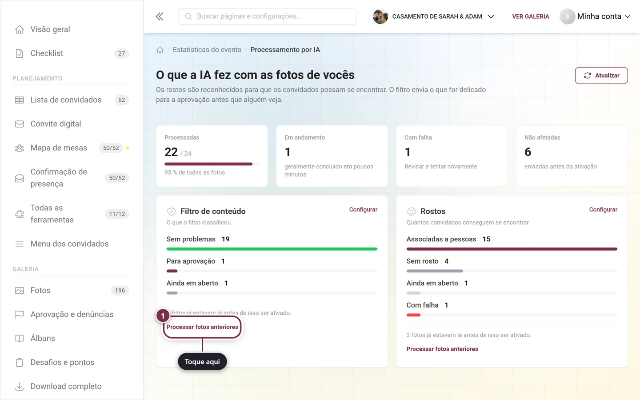This screenshot has width=640, height=400.
Task: Click the home icon in the breadcrumb
Action: [x=160, y=50]
